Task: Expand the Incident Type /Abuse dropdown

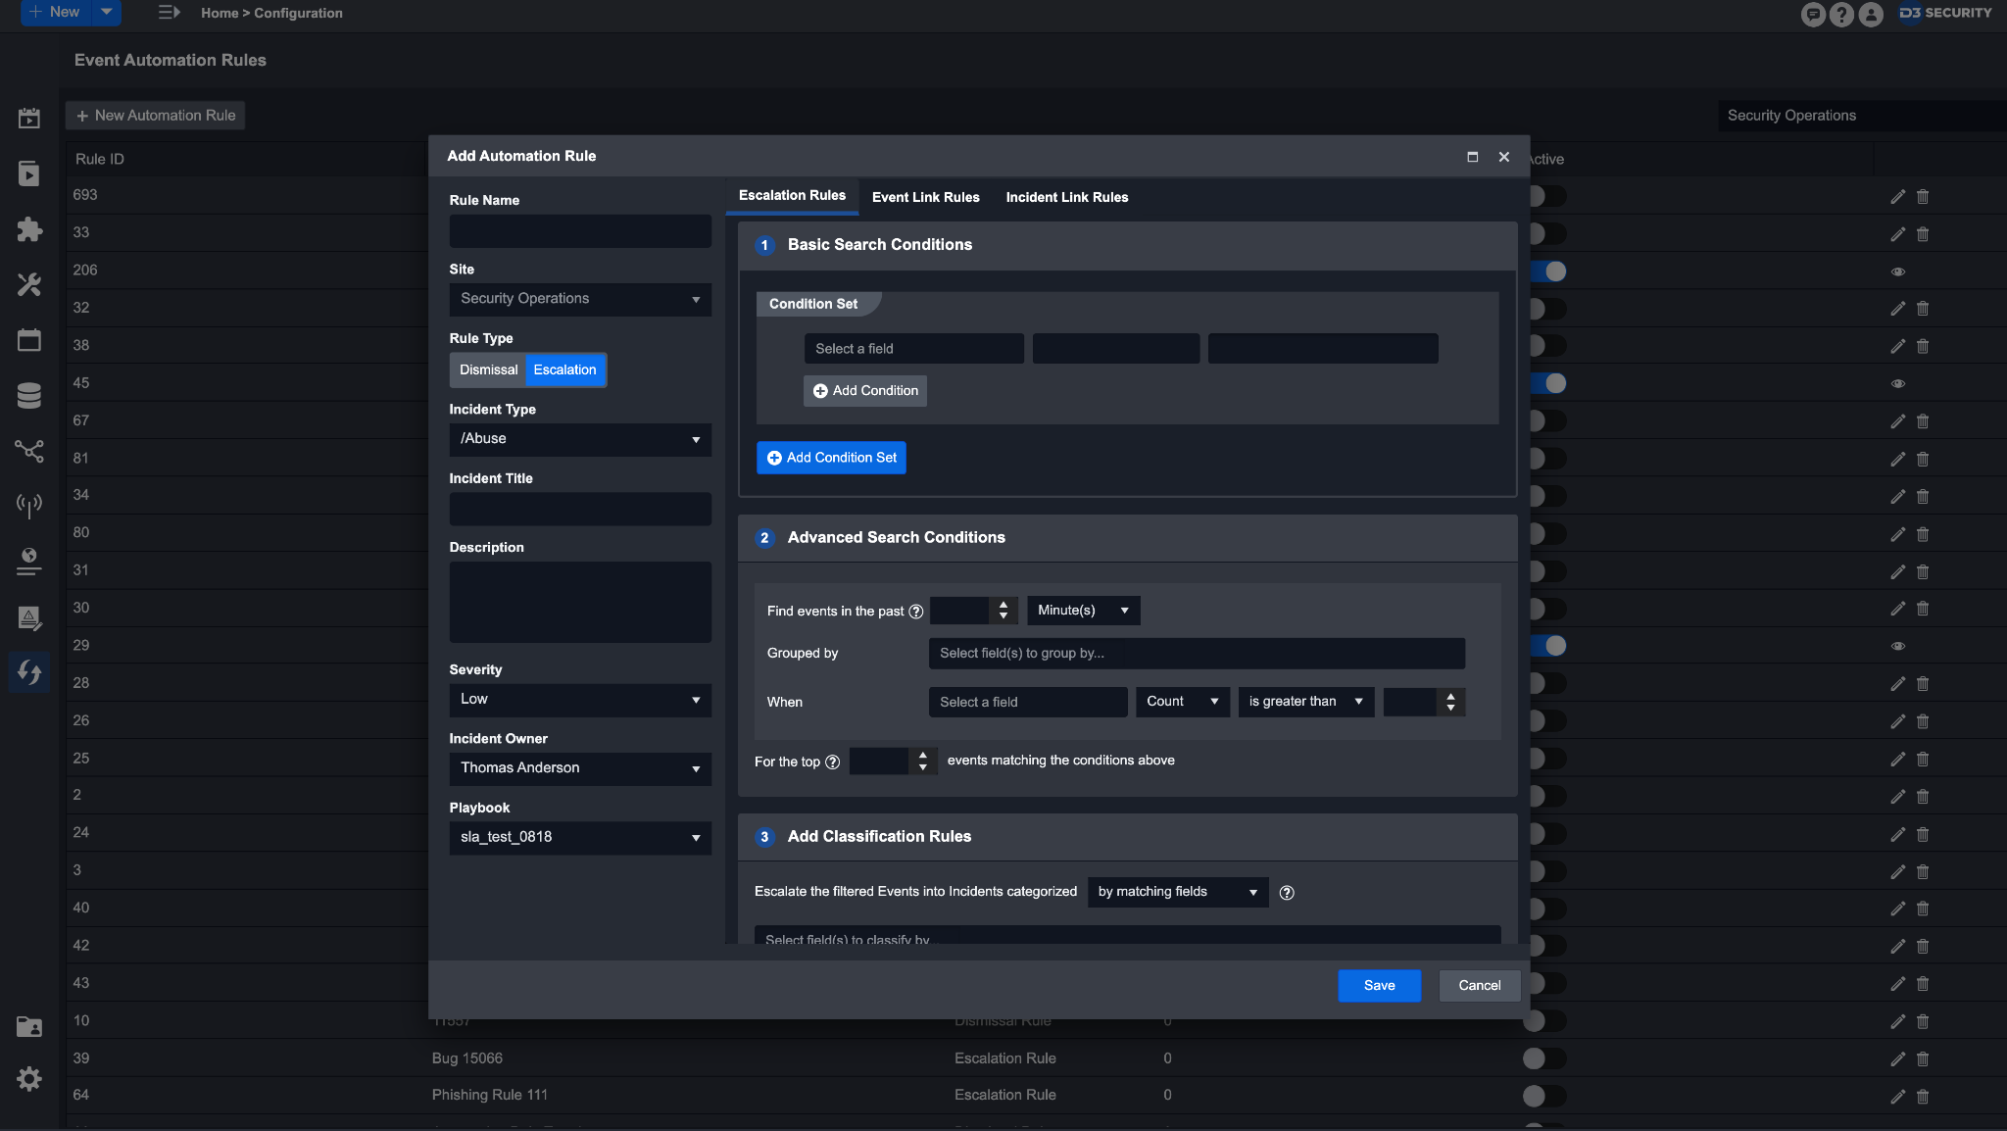Action: point(580,439)
